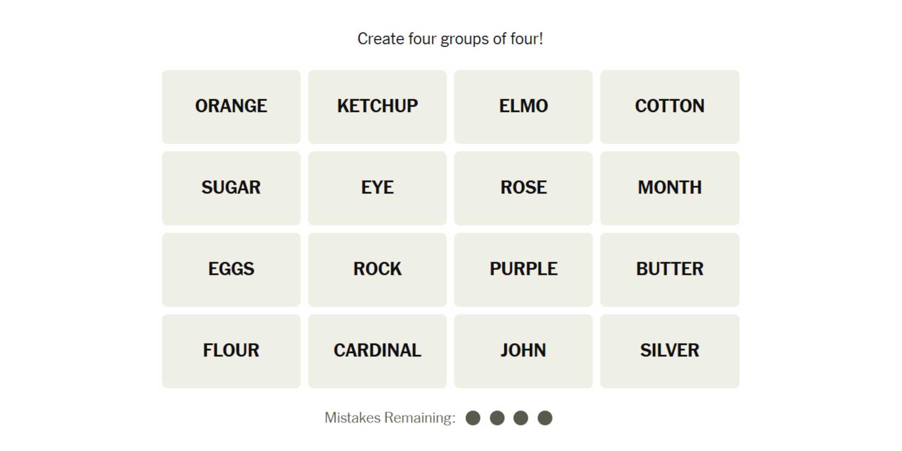Pick the EGGS tile
Viewport: 902px width, 451px height.
(231, 270)
